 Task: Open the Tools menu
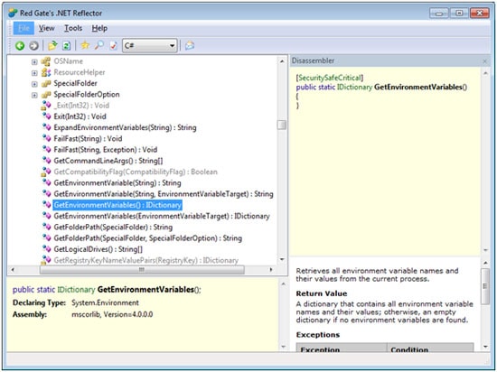(73, 28)
